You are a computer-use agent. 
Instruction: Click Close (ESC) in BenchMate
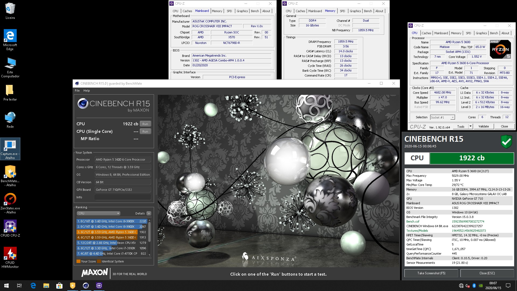(x=487, y=273)
